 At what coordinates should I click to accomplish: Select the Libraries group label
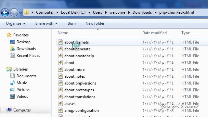coord(20,69)
